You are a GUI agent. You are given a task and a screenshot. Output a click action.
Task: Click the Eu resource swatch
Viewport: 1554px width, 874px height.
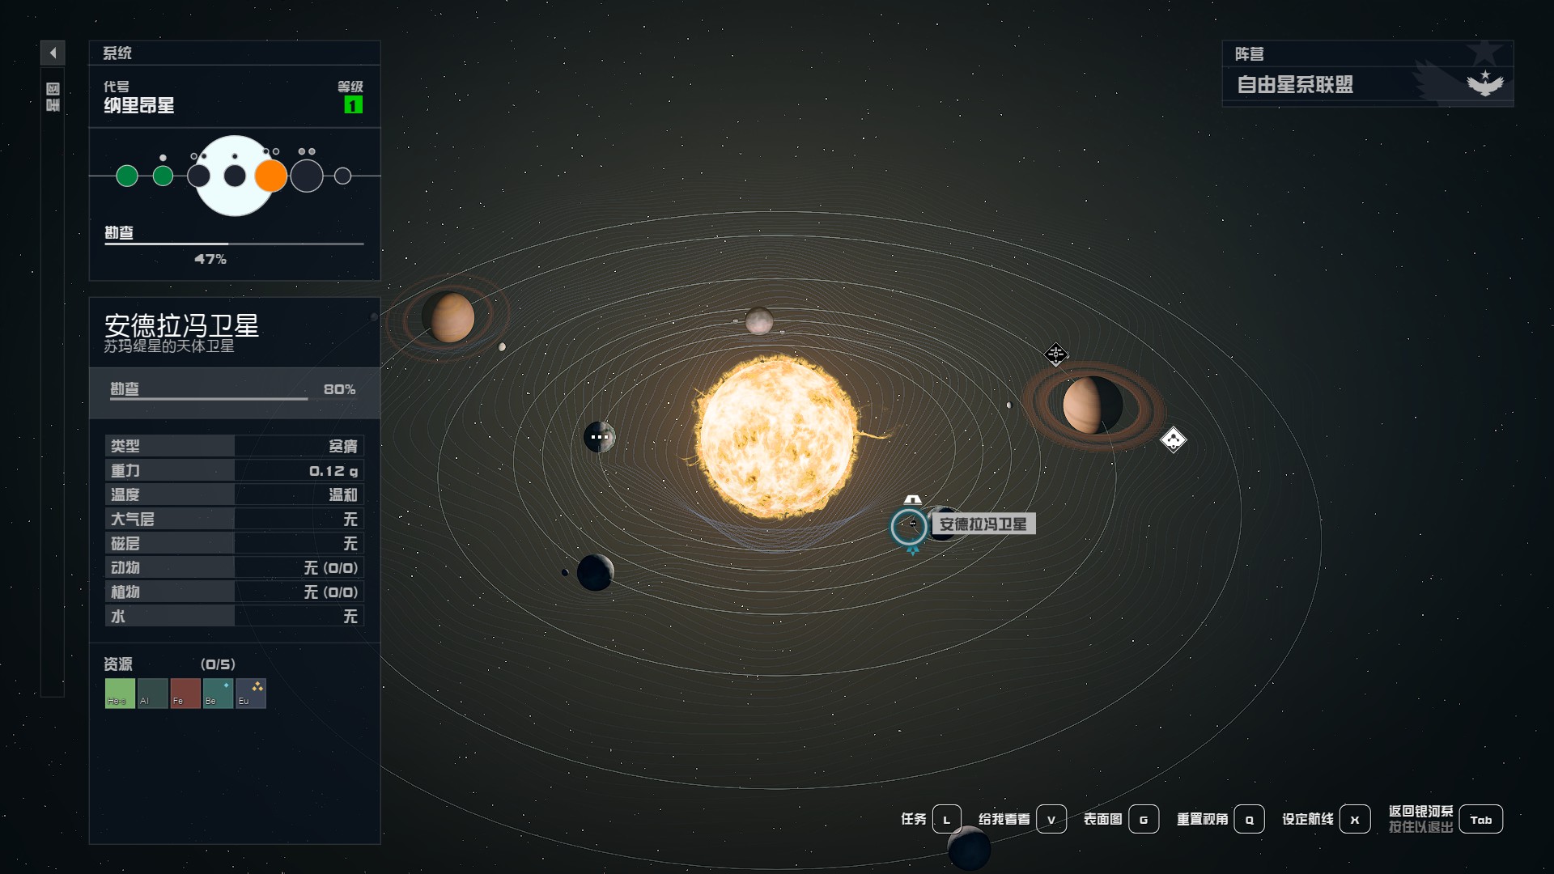click(x=251, y=694)
